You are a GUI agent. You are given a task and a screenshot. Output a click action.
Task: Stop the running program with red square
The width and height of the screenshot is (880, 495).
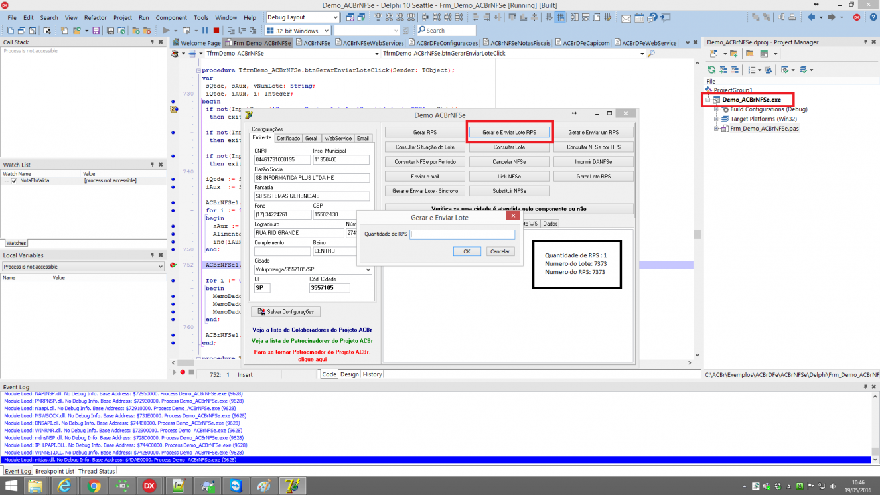pos(216,31)
